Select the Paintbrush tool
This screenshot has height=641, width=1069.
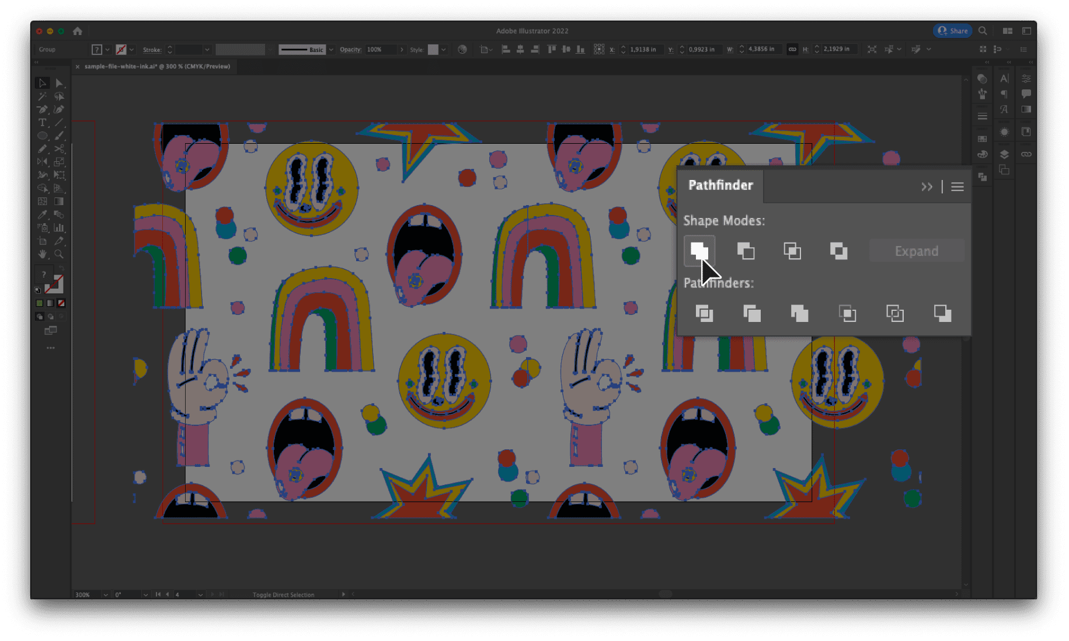tap(59, 136)
